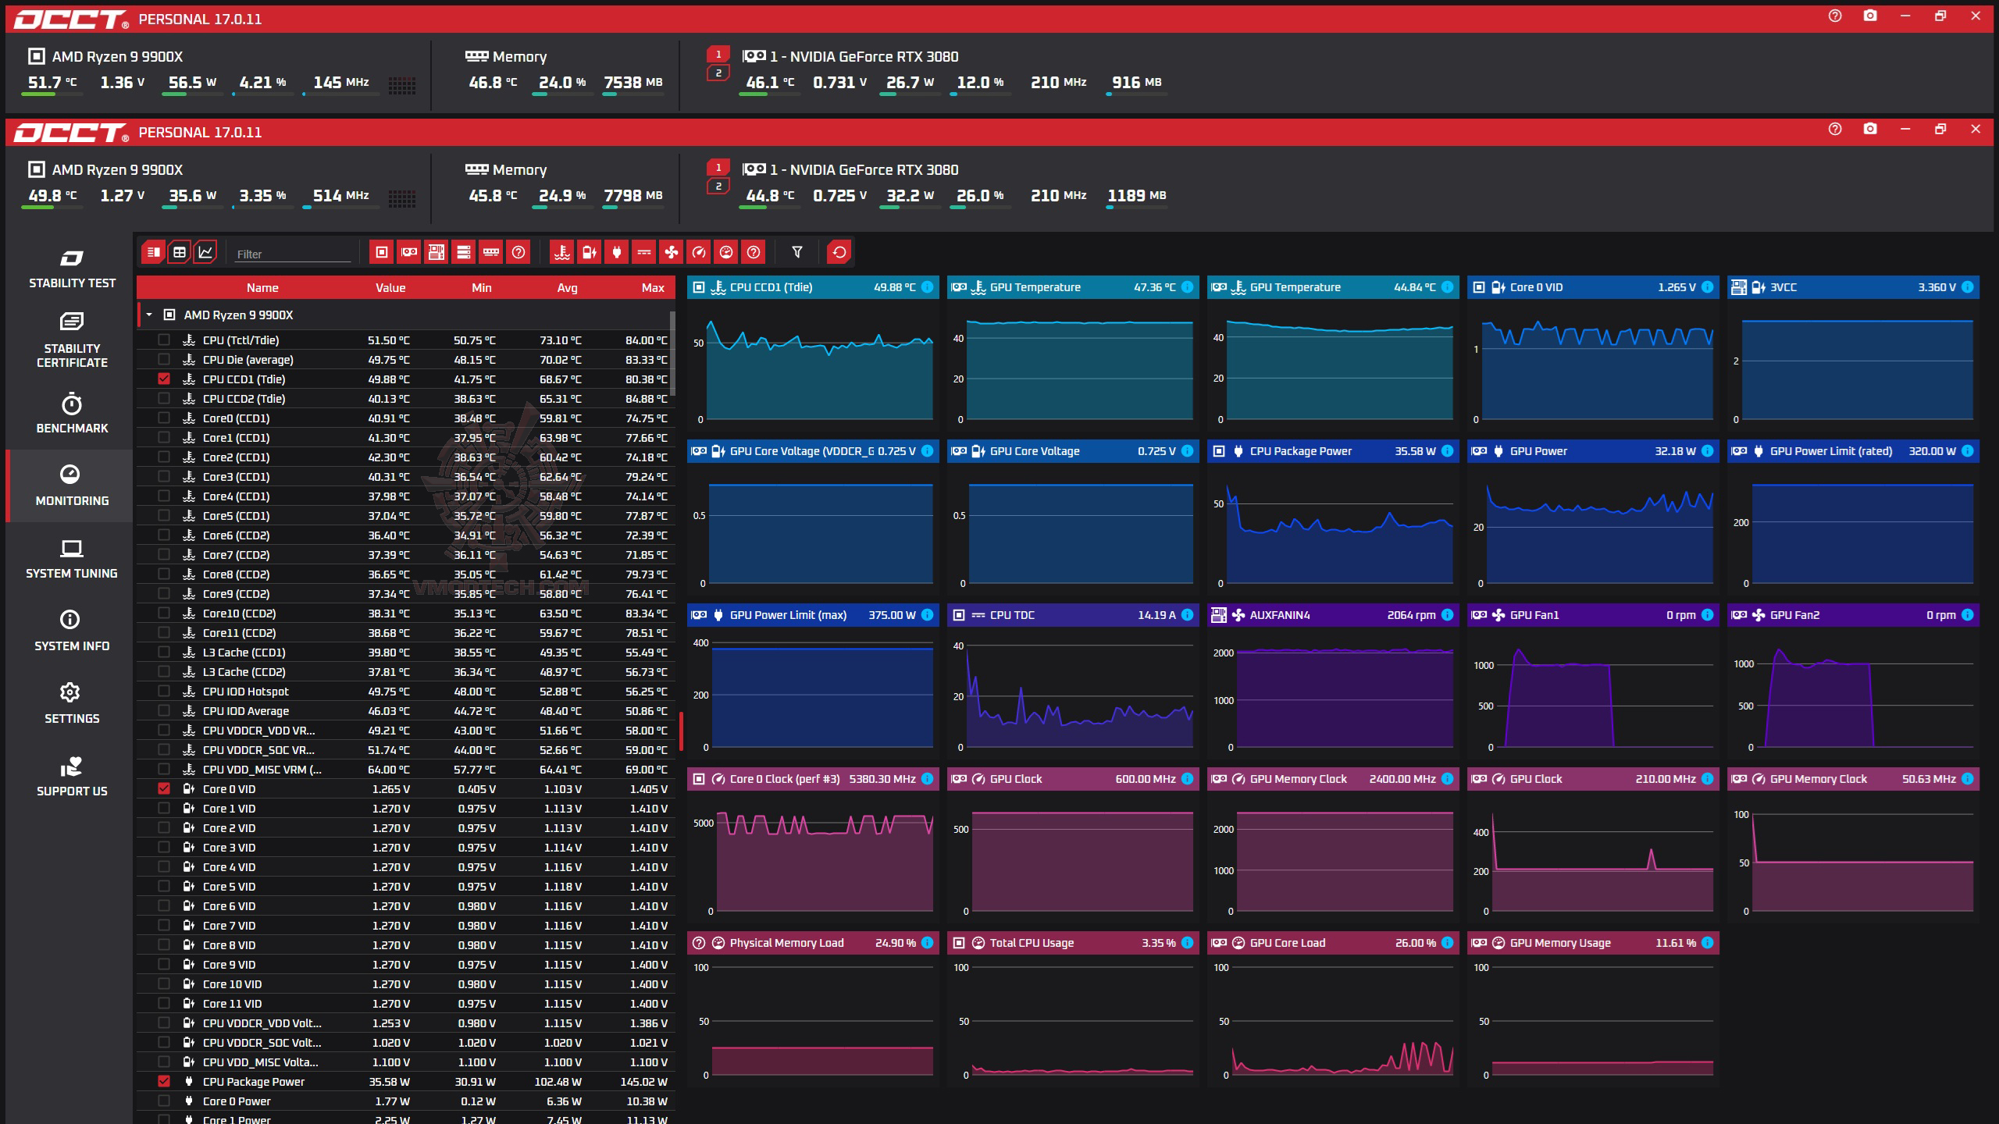Open the System Tuning section
1999x1124 pixels.
point(72,560)
